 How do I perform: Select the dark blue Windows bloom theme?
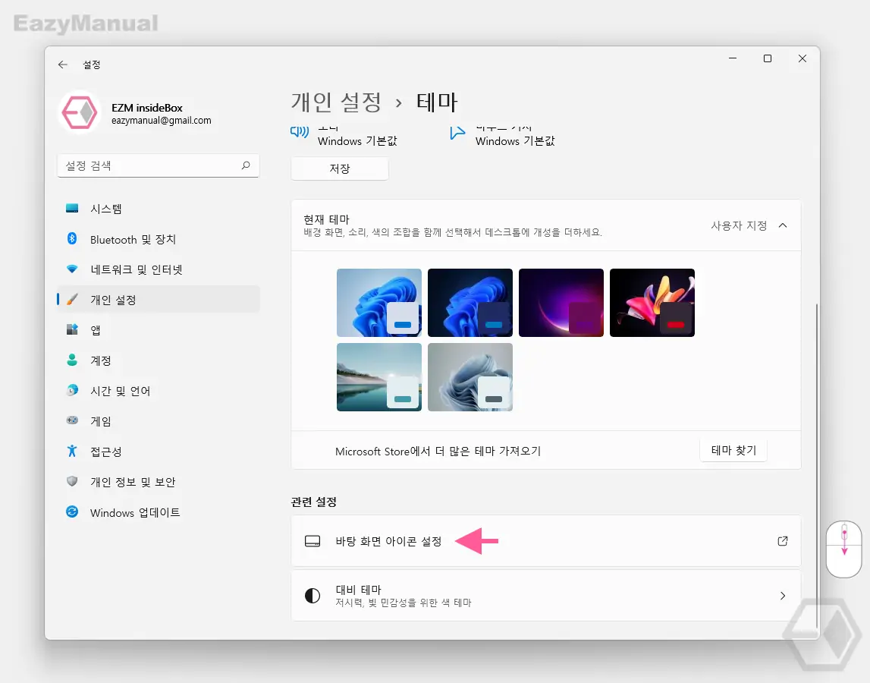(470, 303)
